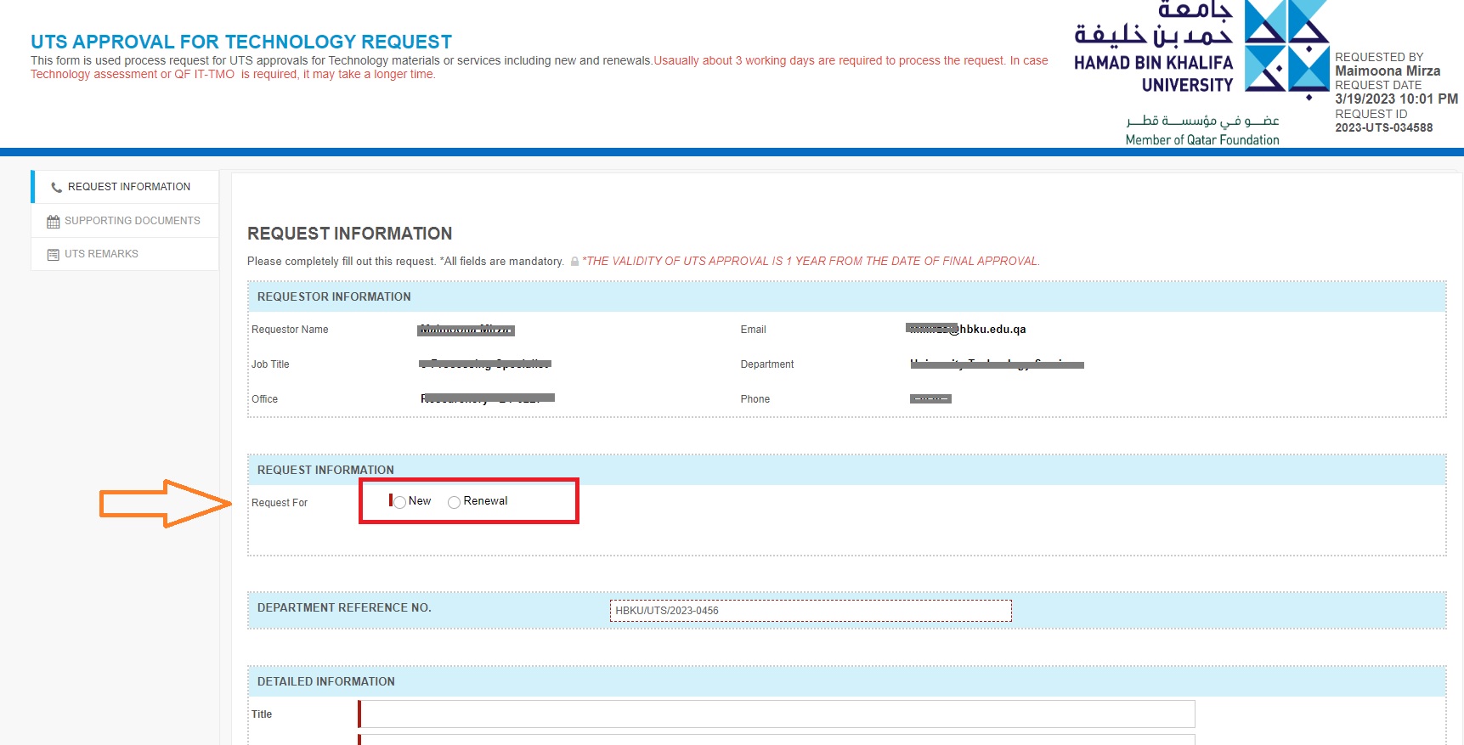Click the validity of UTS approval notice
Viewport: 1464px width, 745px height.
coord(811,262)
